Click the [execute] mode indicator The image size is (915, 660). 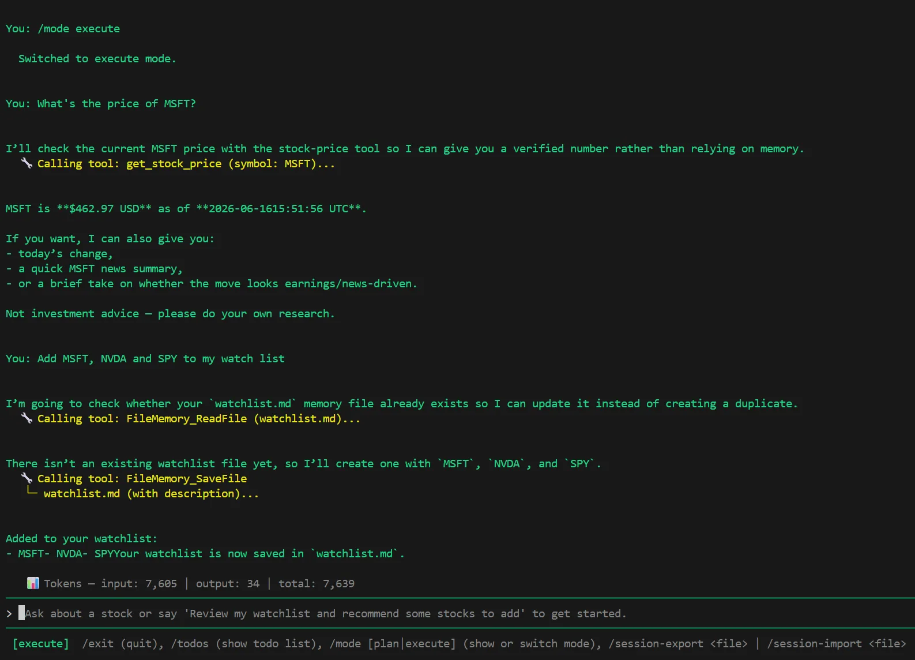40,643
